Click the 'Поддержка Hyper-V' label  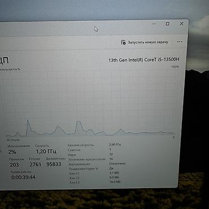tap(84, 169)
